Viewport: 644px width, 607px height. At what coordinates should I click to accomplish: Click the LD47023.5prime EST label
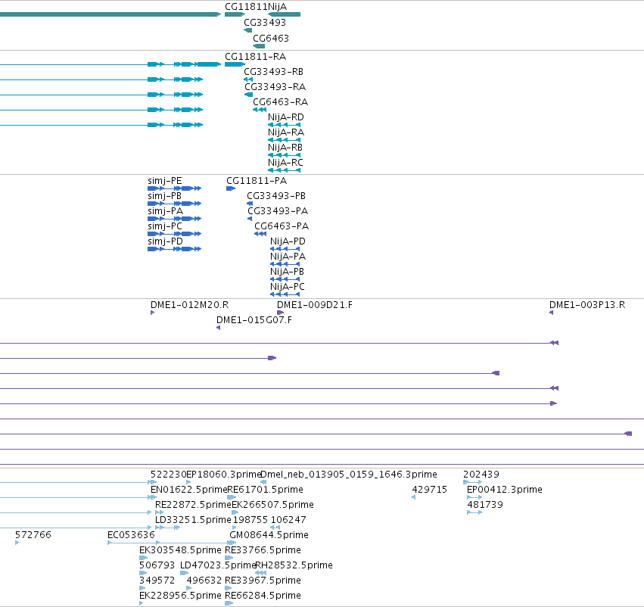pos(218,565)
